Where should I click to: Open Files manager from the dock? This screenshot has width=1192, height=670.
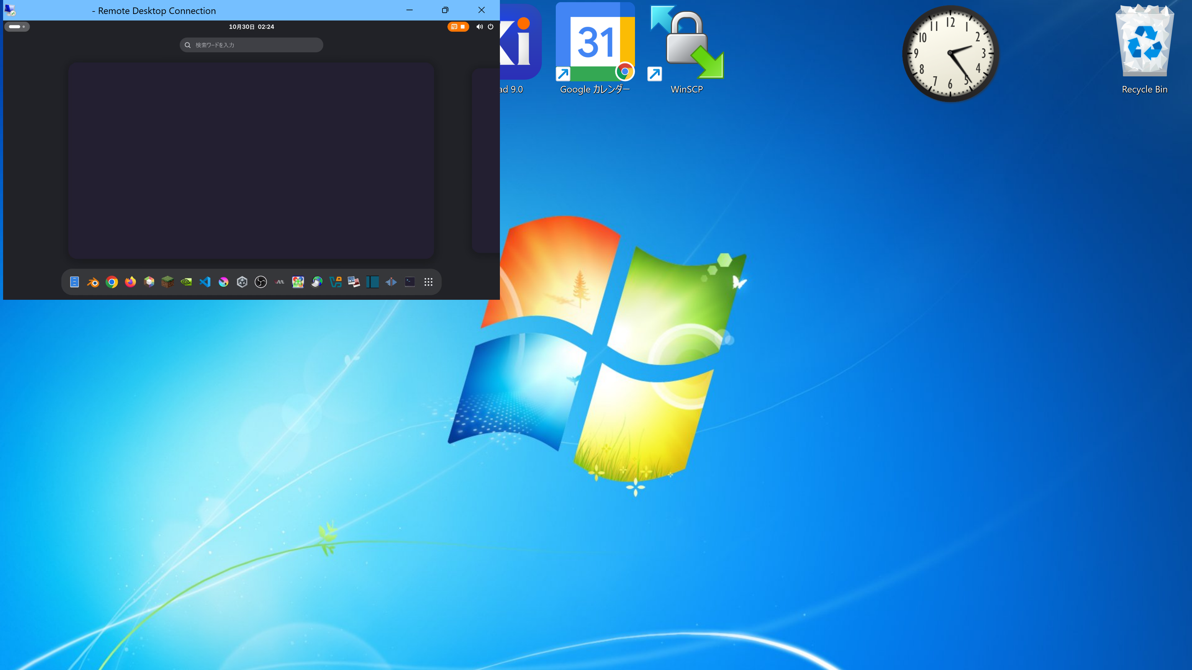click(75, 281)
